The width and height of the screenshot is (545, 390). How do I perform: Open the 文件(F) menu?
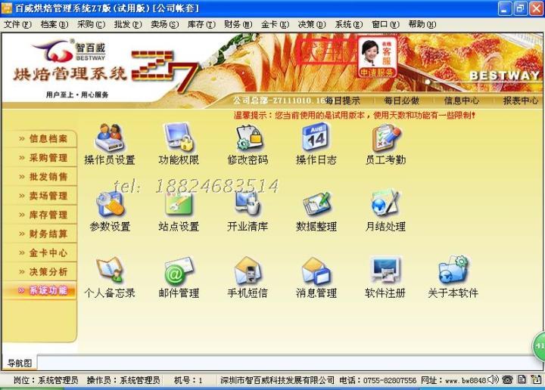17,24
